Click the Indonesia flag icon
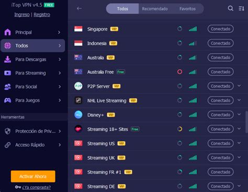The width and height of the screenshot is (248, 192). [78, 43]
